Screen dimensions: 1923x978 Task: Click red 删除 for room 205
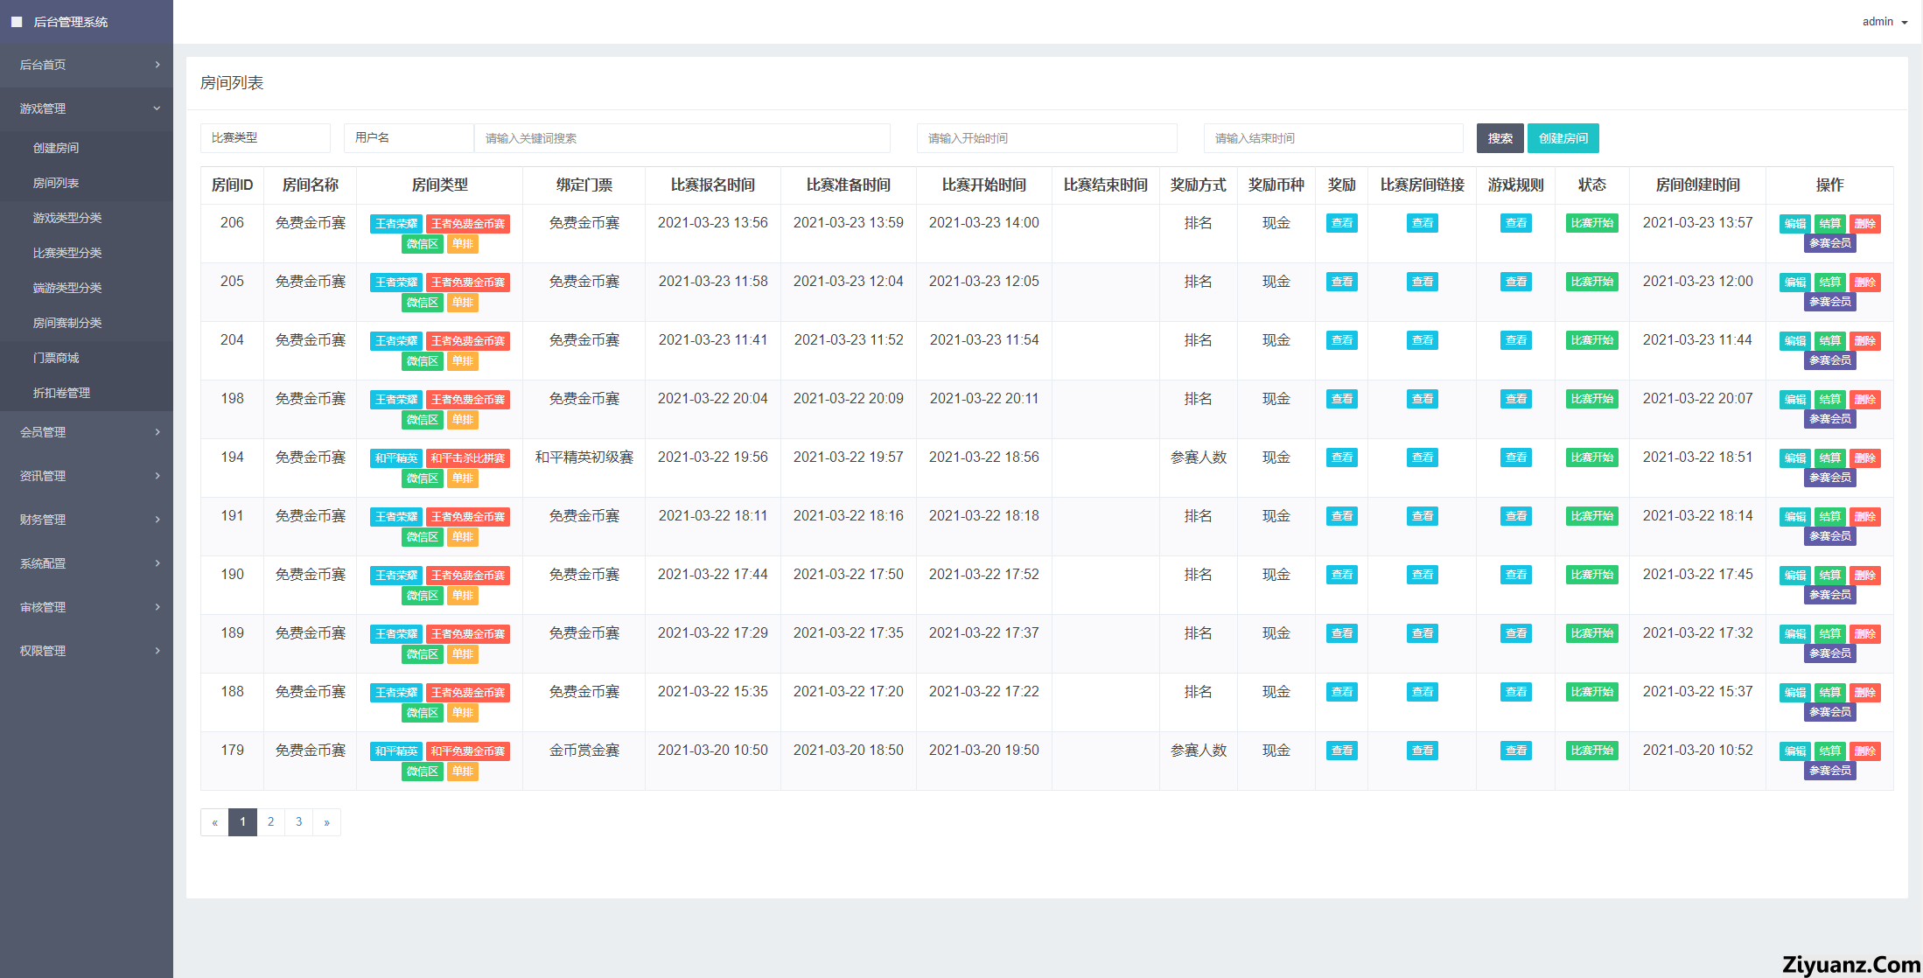point(1864,283)
